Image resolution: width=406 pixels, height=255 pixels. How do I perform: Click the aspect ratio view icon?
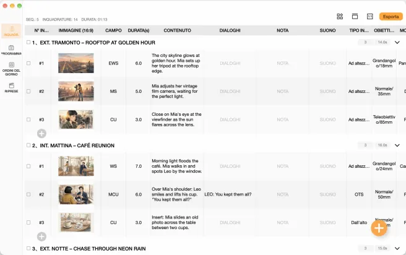coord(369,17)
